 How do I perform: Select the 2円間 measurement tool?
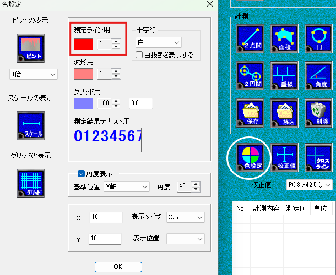click(250, 76)
